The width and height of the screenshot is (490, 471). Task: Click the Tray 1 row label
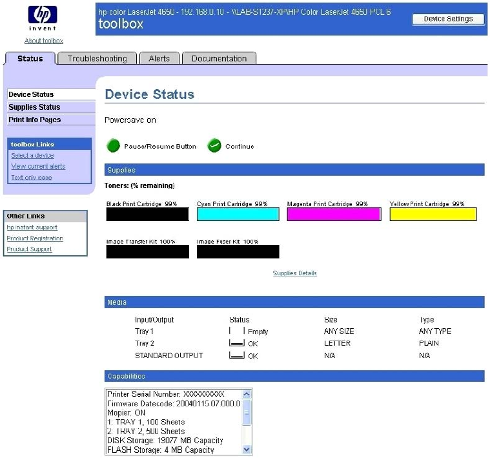pos(144,331)
